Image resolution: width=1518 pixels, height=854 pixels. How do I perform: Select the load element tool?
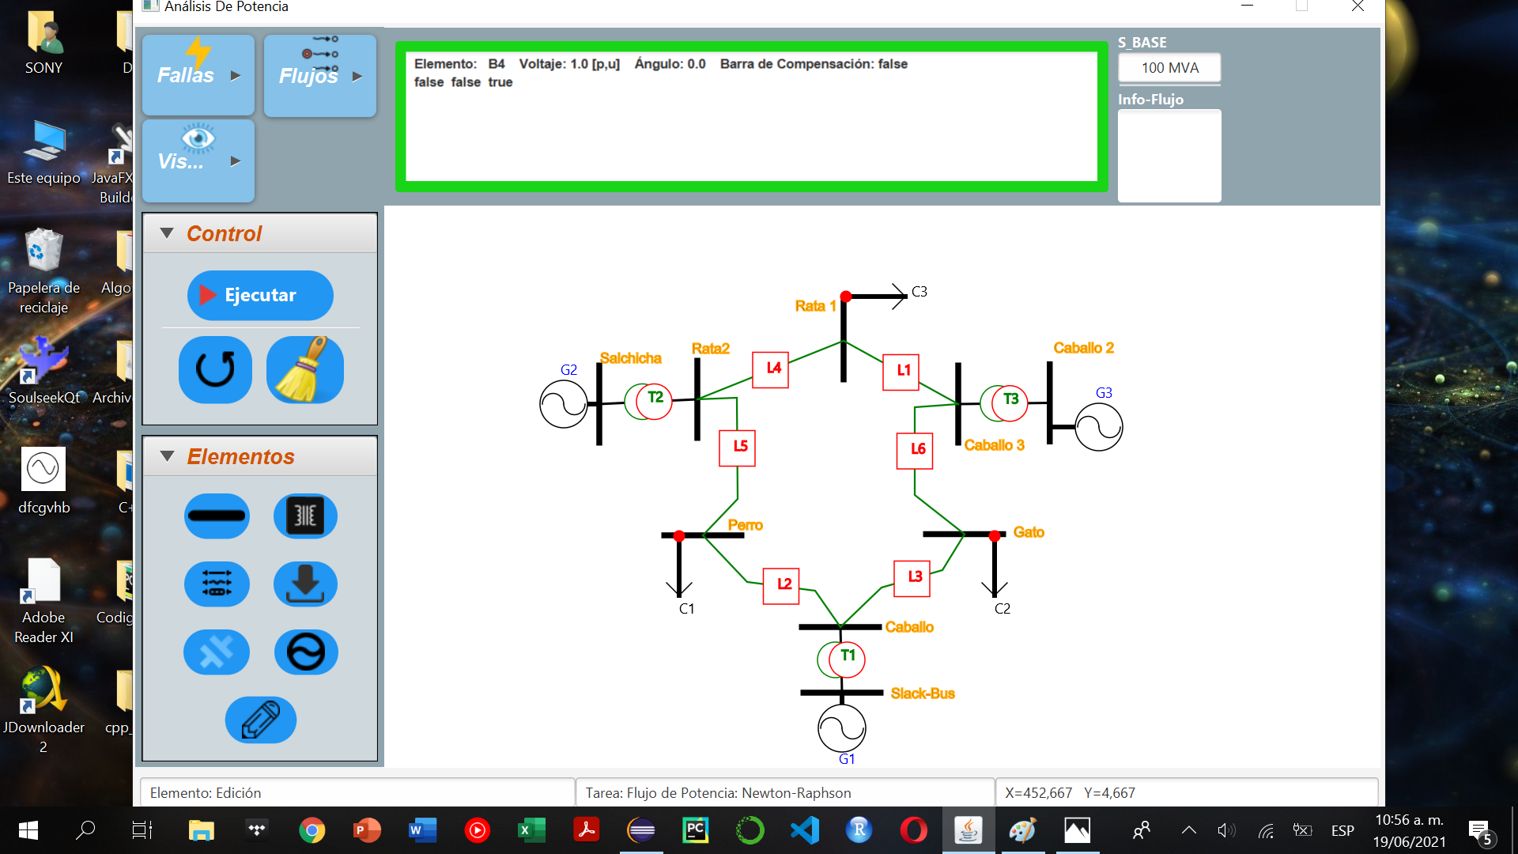click(x=306, y=584)
